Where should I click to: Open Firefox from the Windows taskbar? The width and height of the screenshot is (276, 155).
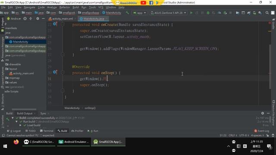16,142
